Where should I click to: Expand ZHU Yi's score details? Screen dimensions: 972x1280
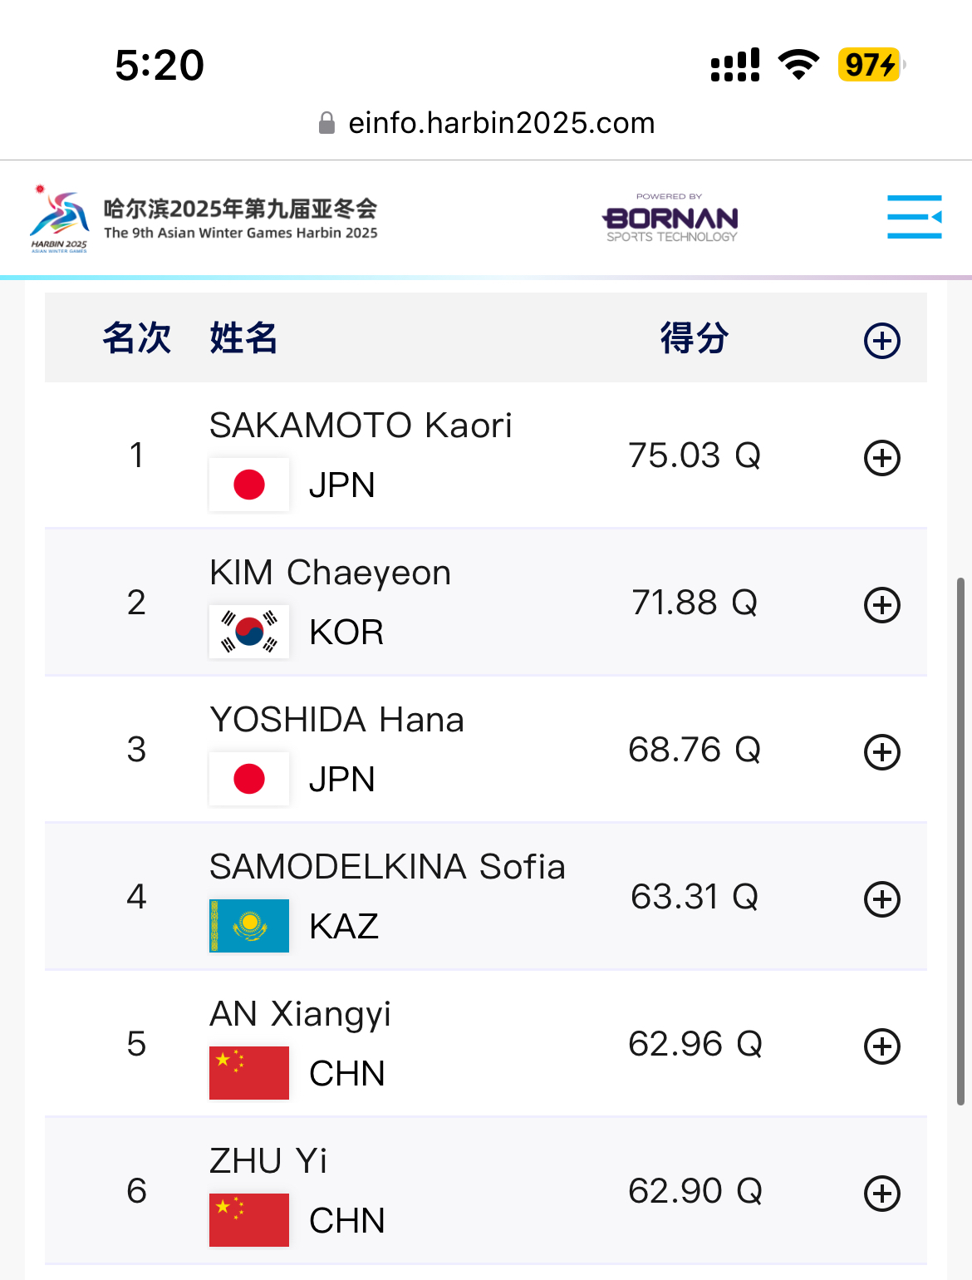(x=882, y=1194)
